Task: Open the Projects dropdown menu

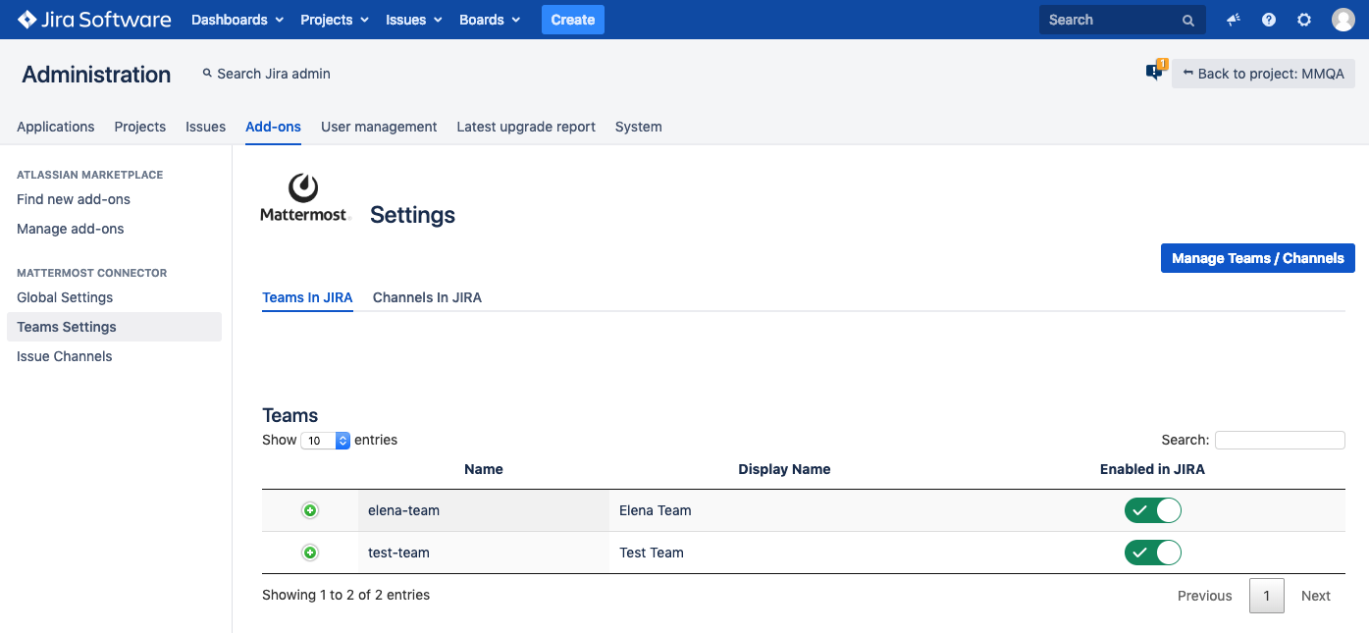Action: (334, 20)
